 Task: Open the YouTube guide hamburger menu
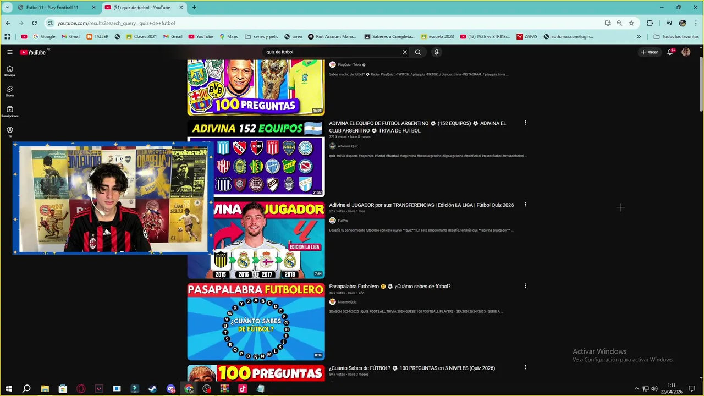(10, 52)
